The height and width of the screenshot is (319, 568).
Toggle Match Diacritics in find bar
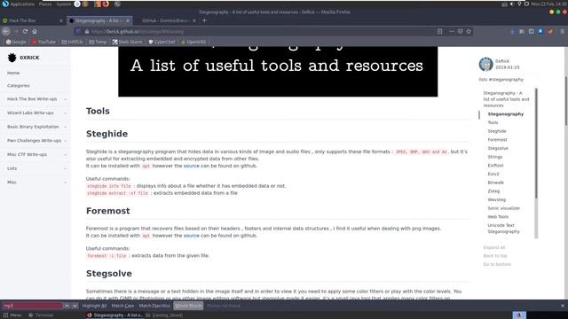point(154,306)
